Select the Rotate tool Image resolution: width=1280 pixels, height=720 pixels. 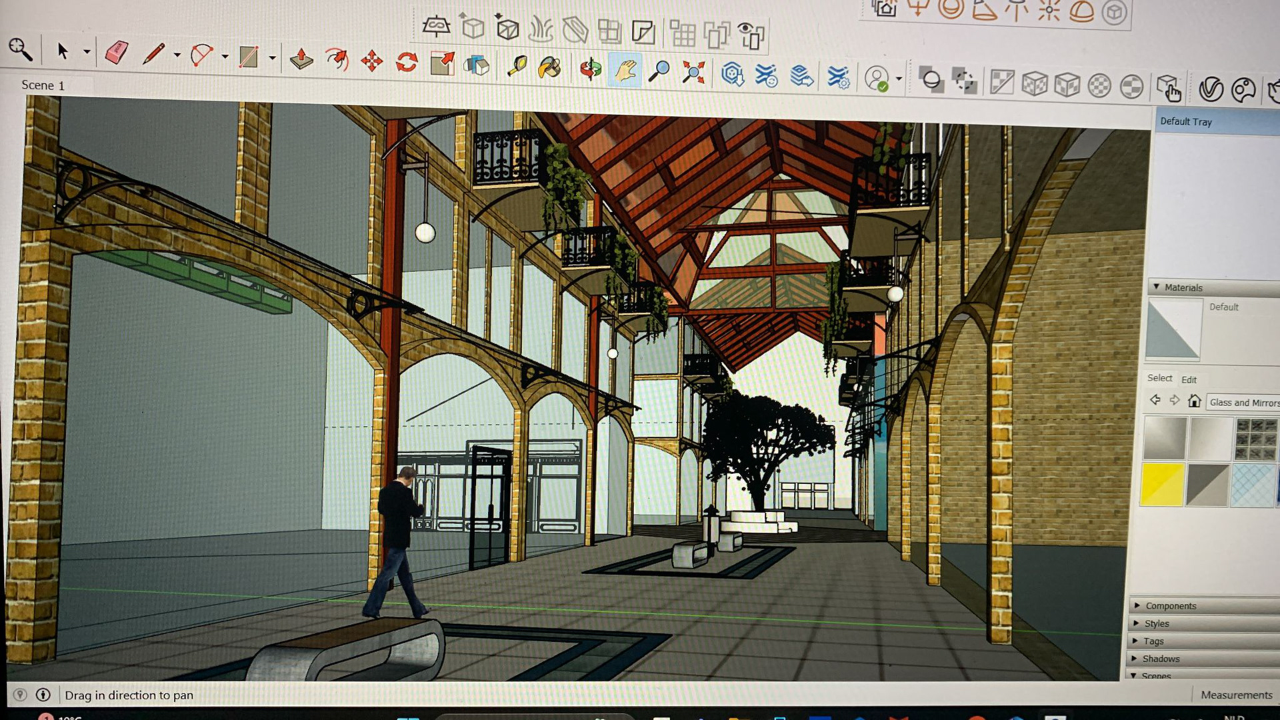[x=407, y=63]
